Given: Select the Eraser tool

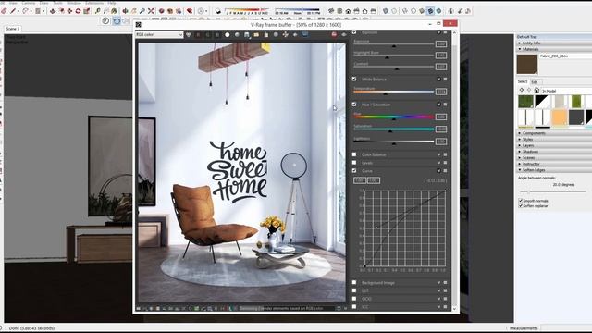Looking at the screenshot, I should [4, 11].
